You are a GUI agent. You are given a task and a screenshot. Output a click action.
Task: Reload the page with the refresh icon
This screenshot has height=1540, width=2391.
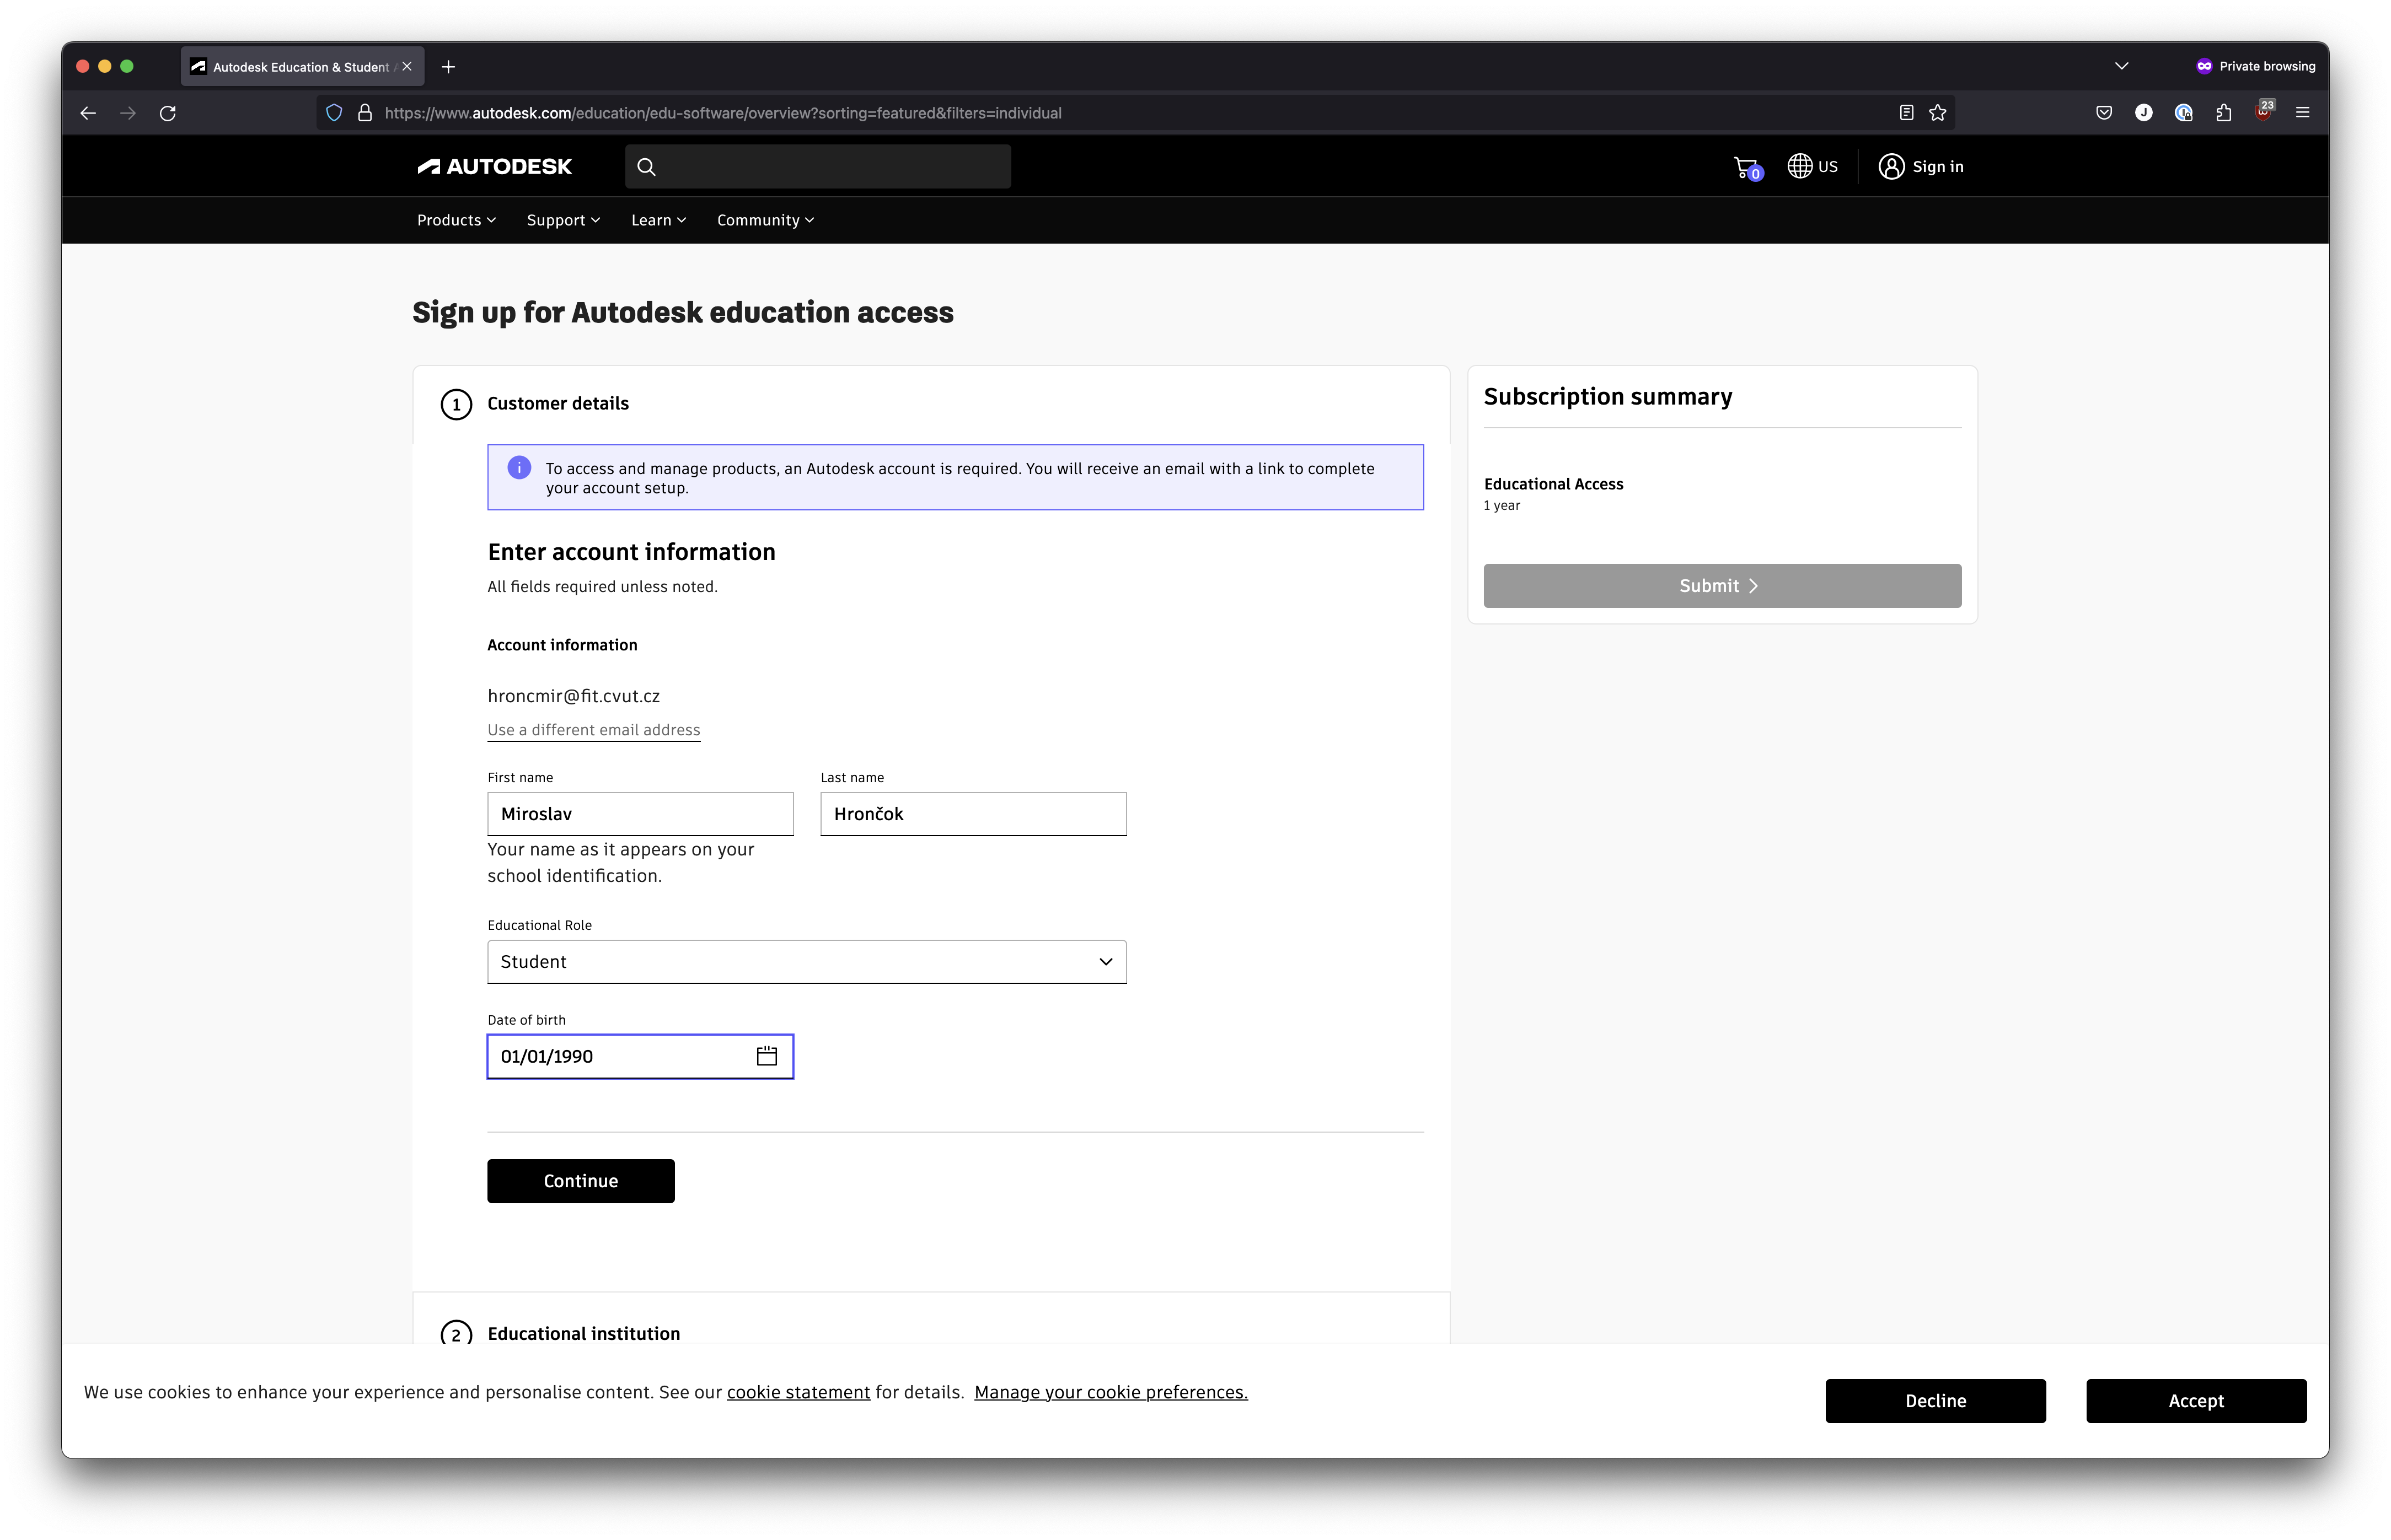(x=168, y=113)
